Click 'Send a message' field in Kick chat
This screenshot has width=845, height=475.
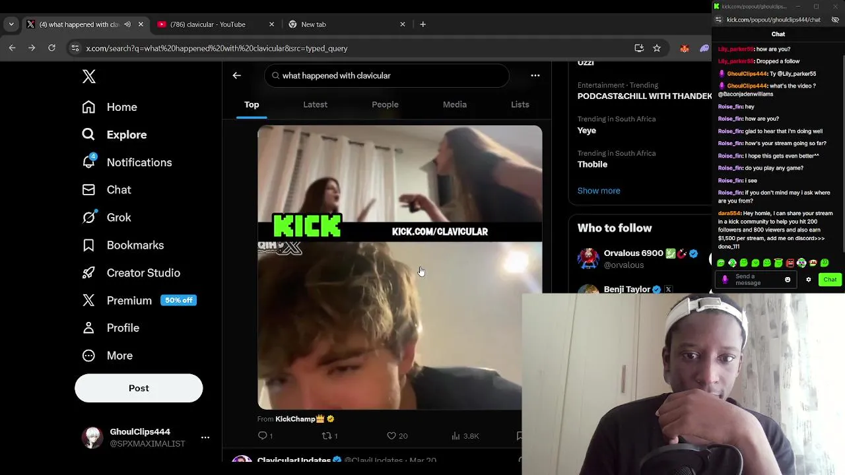(x=757, y=280)
